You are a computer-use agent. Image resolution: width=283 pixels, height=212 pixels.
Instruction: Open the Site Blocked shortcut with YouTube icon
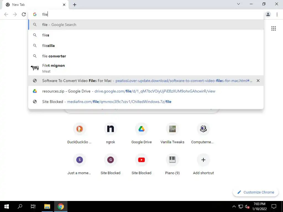(141, 164)
